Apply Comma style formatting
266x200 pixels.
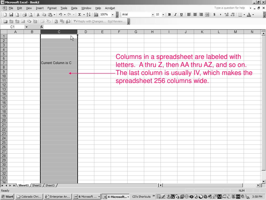click(x=220, y=15)
